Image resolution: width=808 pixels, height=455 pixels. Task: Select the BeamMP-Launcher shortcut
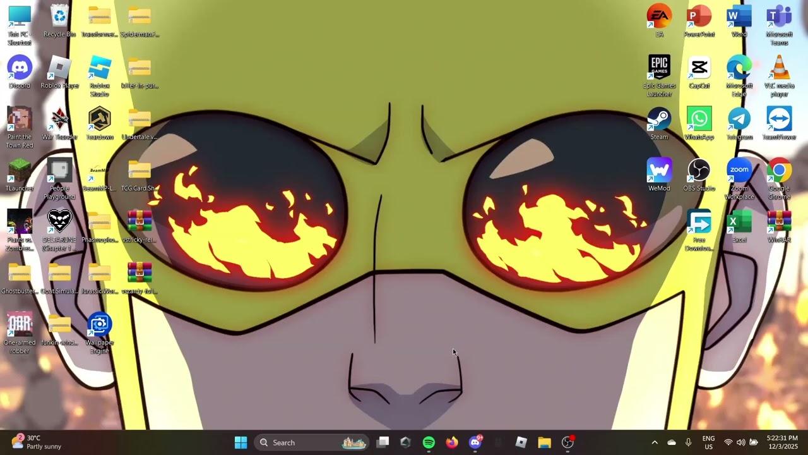100,175
